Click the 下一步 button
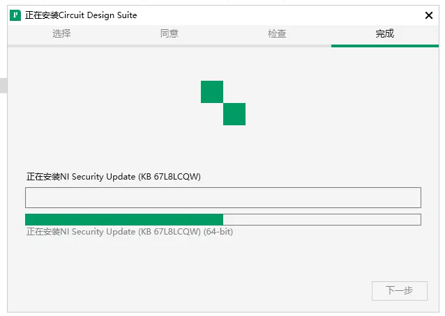Screen dimensions: 445x316 [x=399, y=291]
